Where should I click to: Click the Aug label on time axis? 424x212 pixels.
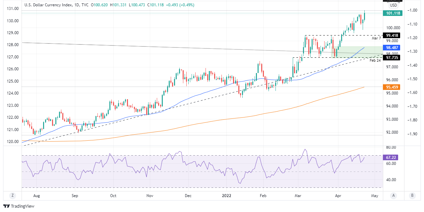(x=36, y=196)
